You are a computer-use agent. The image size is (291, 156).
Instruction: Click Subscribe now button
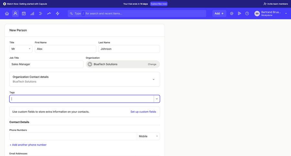[159, 4]
